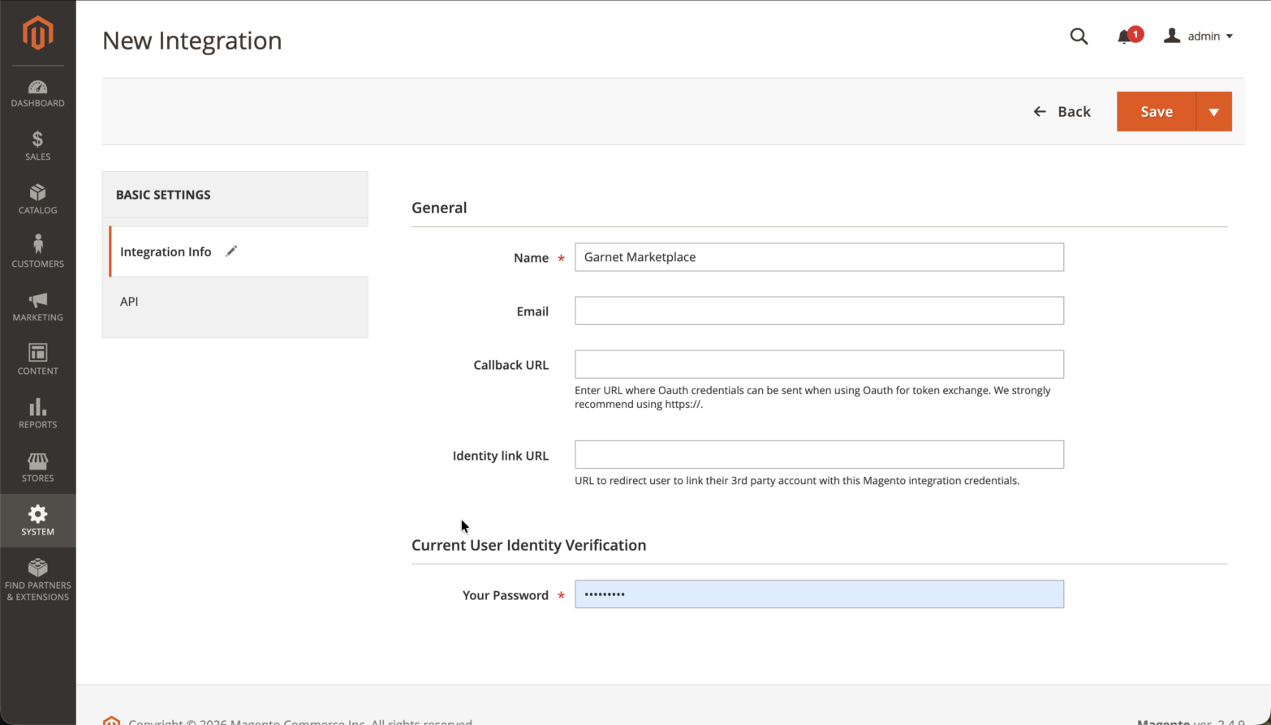This screenshot has height=725, width=1271.
Task: Expand the Save options dropdown arrow
Action: click(x=1214, y=112)
